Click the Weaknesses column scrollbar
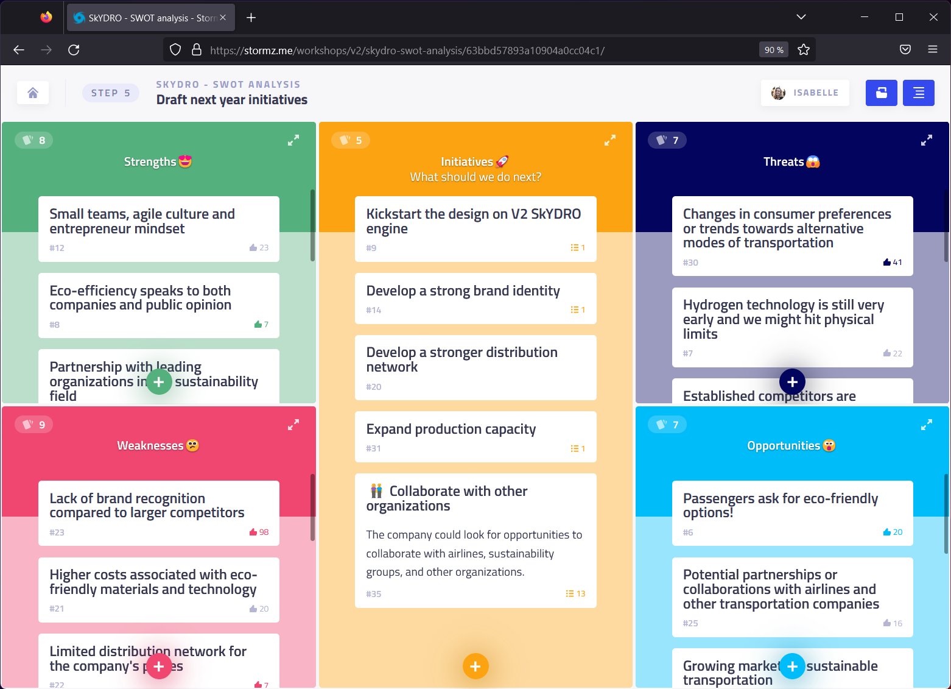Viewport: 951px width, 689px height. (313, 507)
